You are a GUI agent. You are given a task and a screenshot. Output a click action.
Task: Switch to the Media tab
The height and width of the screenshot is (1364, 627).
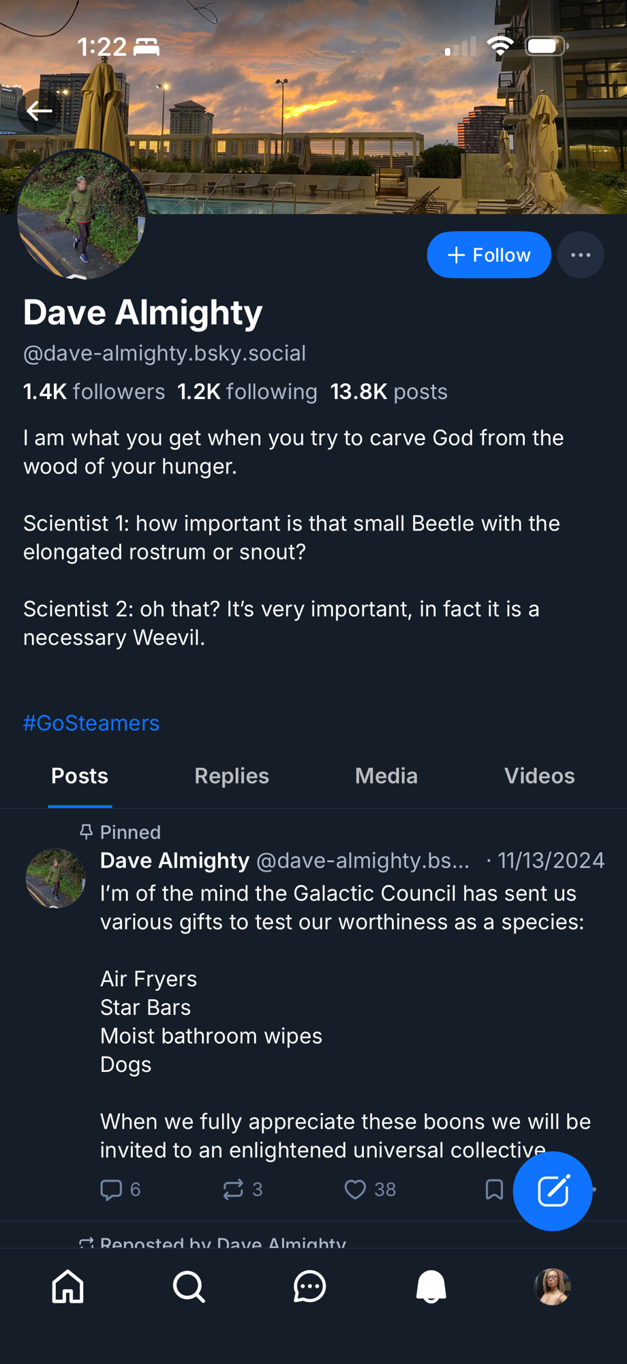pyautogui.click(x=386, y=776)
